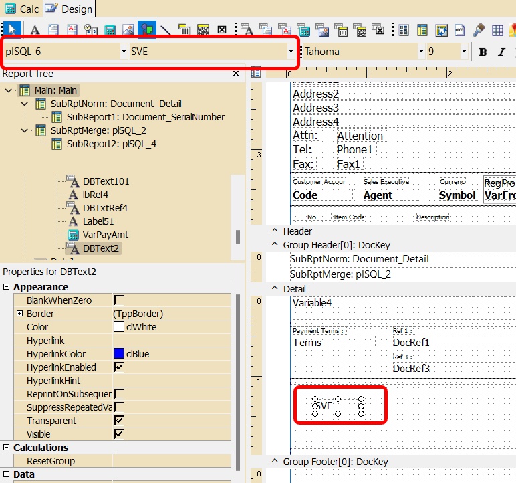Click the grid icon in toolbar
The width and height of the screenshot is (516, 483).
point(497,30)
